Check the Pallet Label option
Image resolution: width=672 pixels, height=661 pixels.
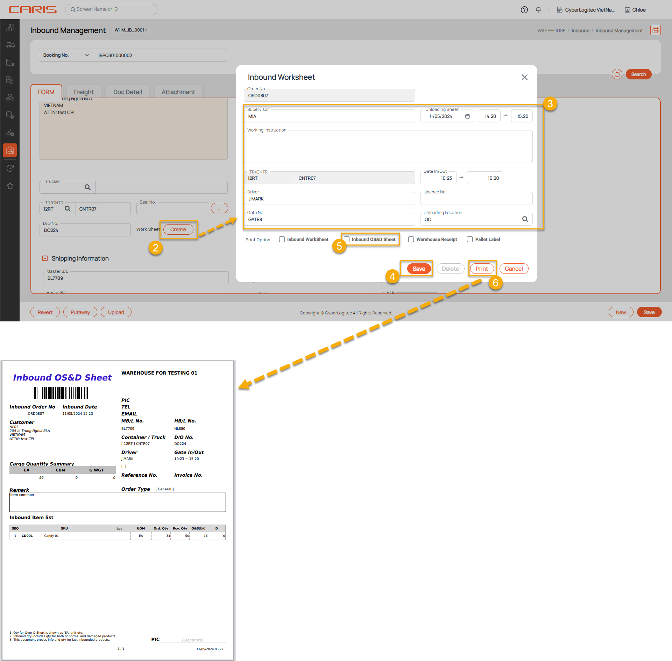(x=470, y=239)
